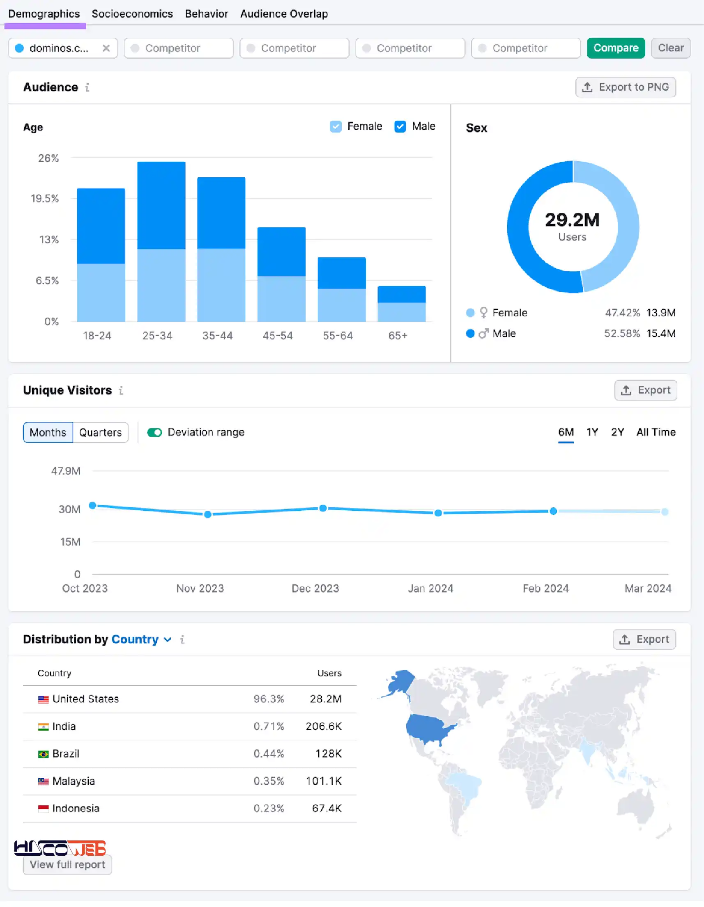Uncheck the Male checkbox in Age chart
Image resolution: width=704 pixels, height=907 pixels.
pos(400,126)
